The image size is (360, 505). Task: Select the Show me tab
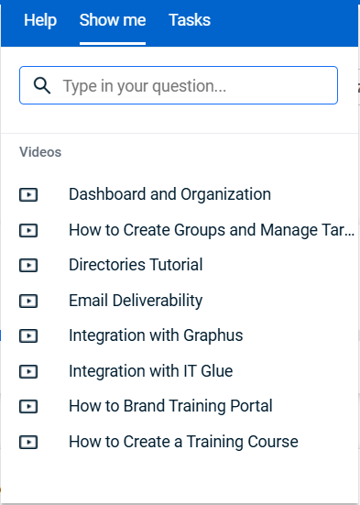point(113,20)
